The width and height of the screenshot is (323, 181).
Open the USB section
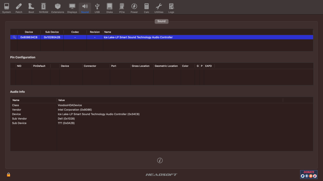(x=97, y=8)
